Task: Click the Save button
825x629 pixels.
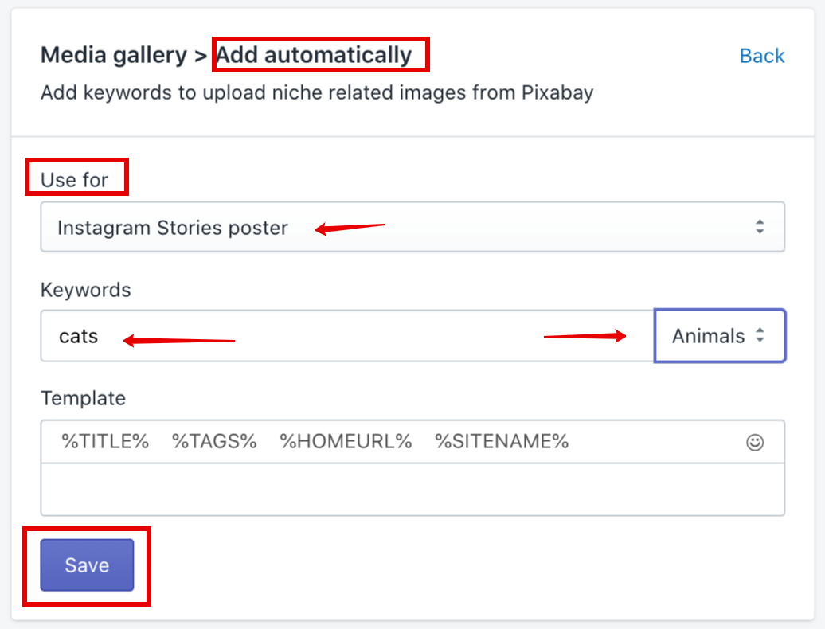Action: point(87,565)
